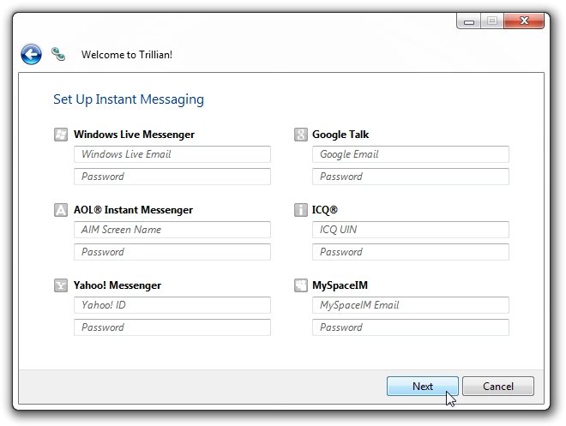Click the 'MySpaceIM' label
The image size is (566, 426).
click(340, 285)
